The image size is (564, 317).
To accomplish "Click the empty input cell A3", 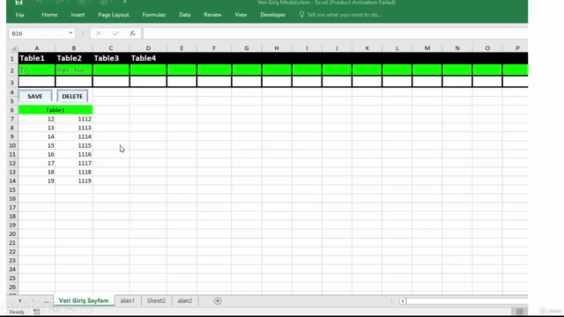I will [37, 82].
